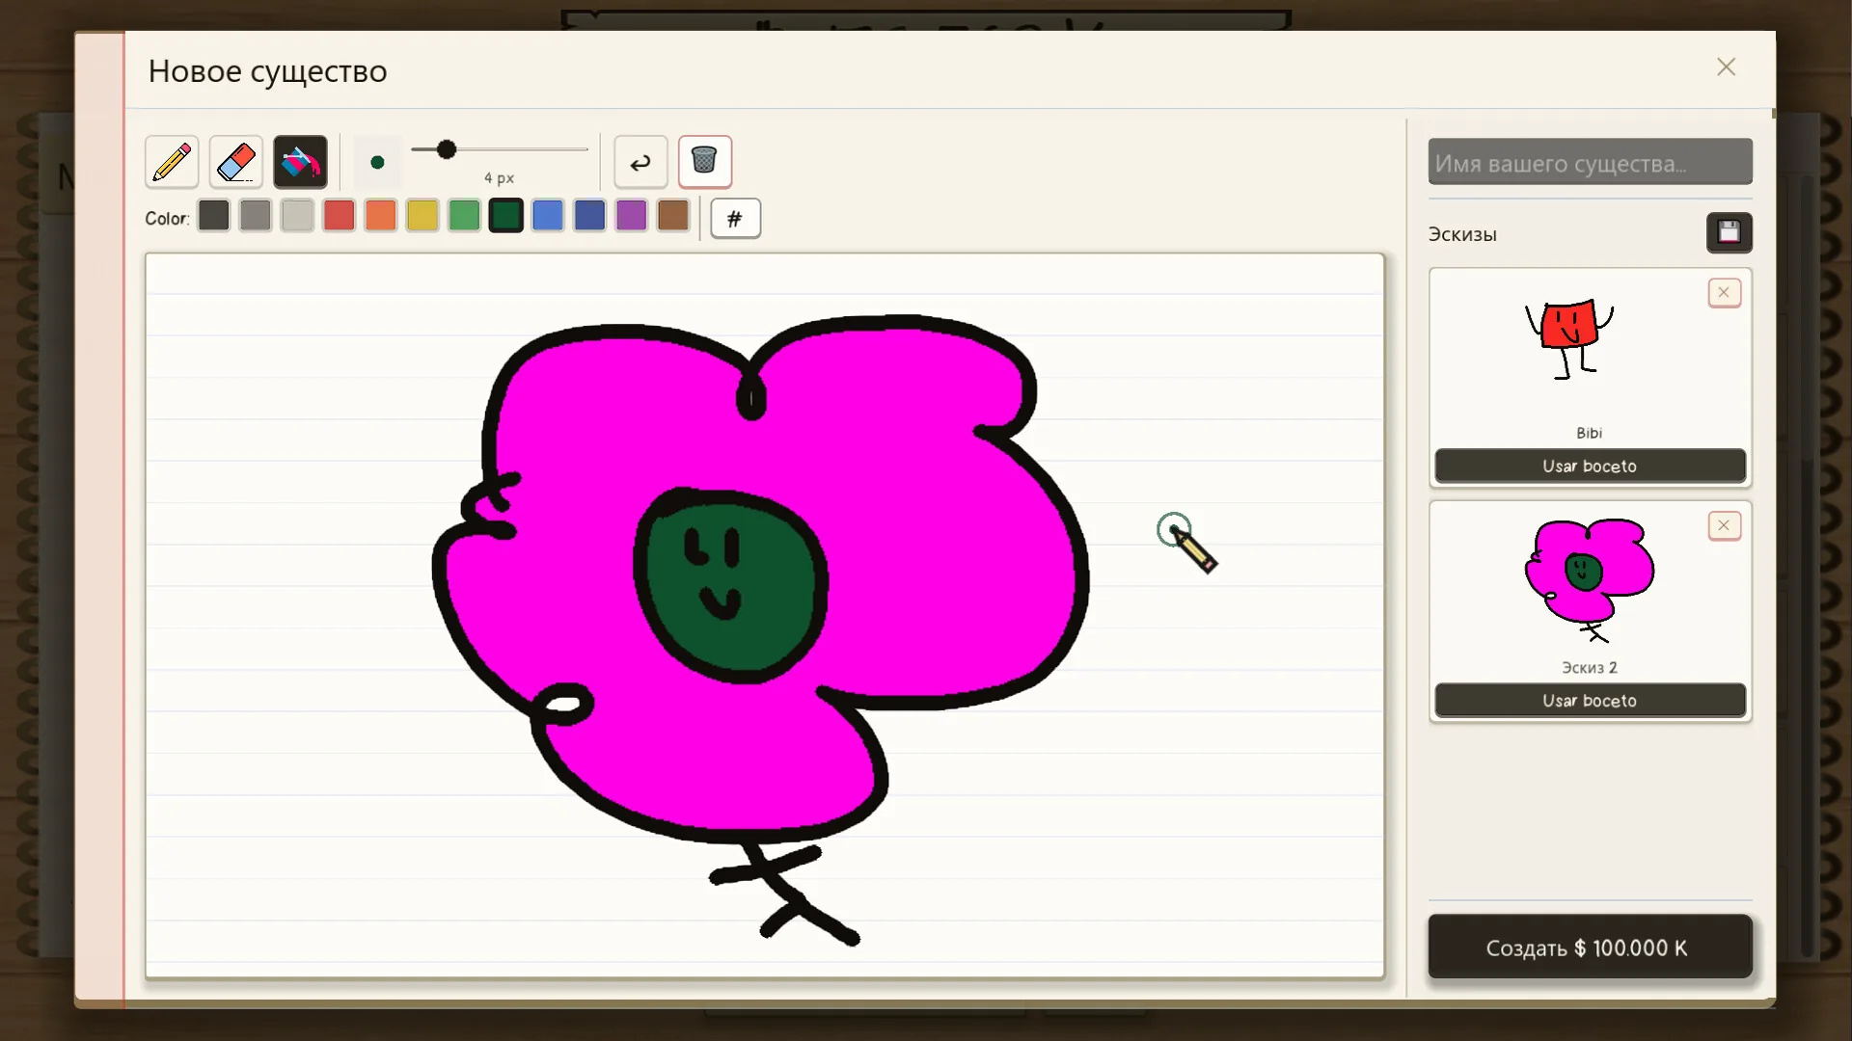
Task: Remove Эскиз 2 from sketches
Action: [x=1724, y=525]
